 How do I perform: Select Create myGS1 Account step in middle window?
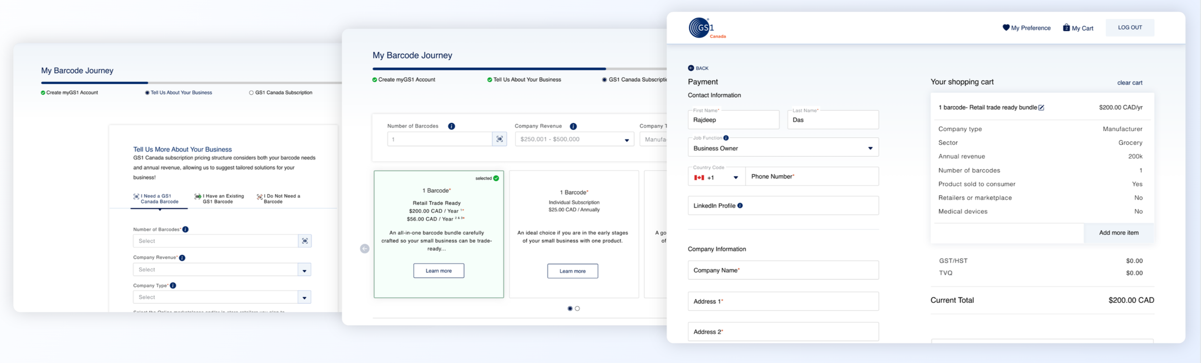(404, 80)
